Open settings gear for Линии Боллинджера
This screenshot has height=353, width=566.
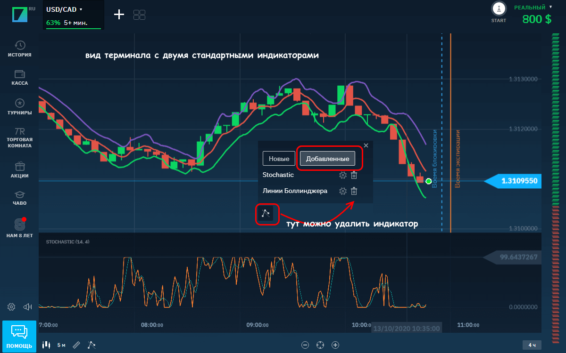343,191
